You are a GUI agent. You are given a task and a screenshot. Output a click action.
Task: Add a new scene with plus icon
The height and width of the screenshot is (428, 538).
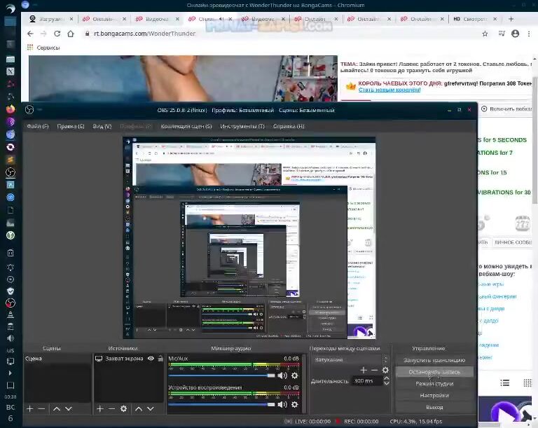pyautogui.click(x=29, y=408)
